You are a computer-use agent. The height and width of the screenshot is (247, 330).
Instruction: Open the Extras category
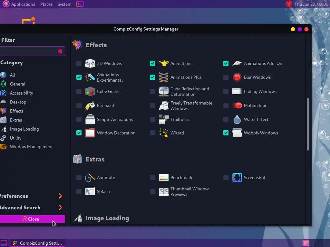(x=16, y=120)
